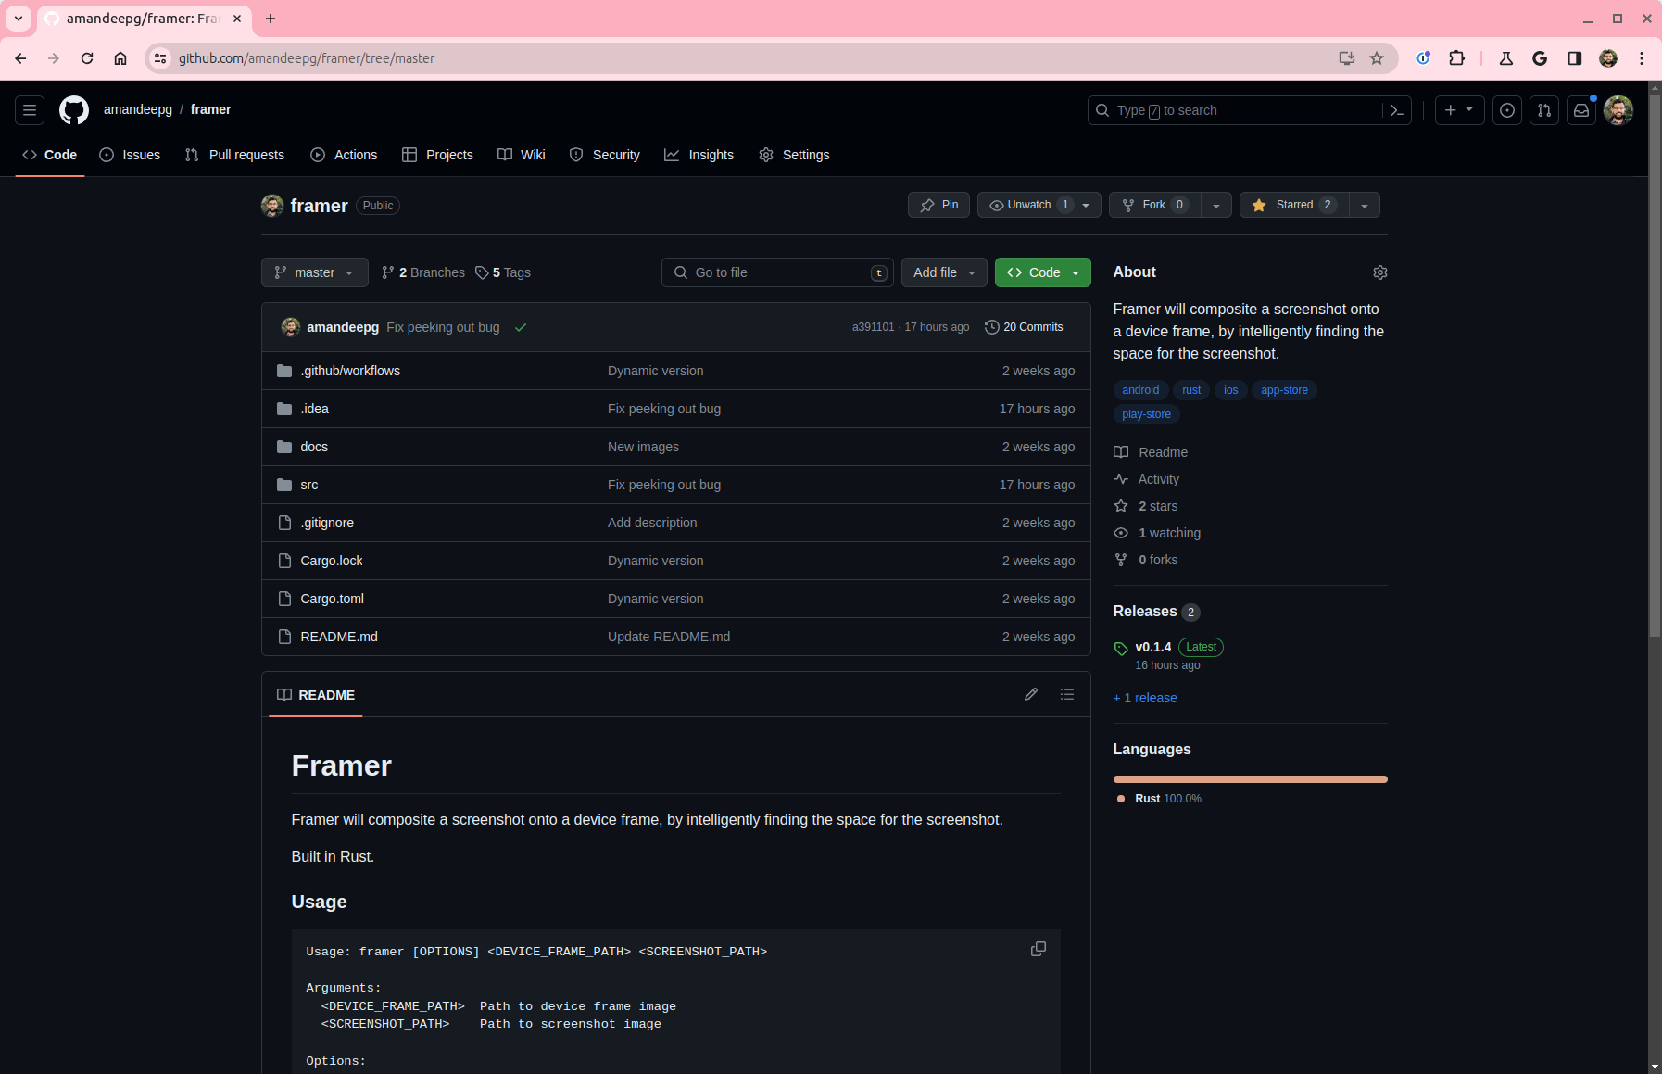1662x1074 pixels.
Task: Open the Wiki tab
Action: coord(522,155)
